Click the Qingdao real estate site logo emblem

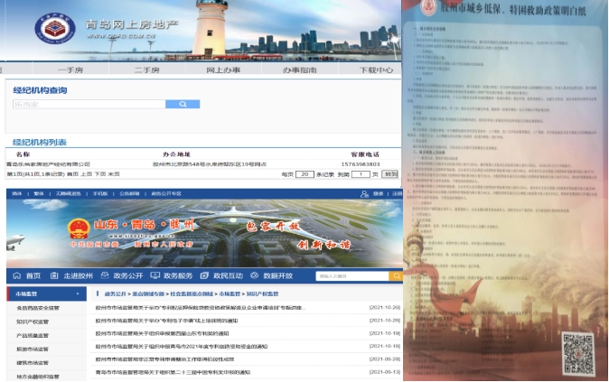(55, 28)
